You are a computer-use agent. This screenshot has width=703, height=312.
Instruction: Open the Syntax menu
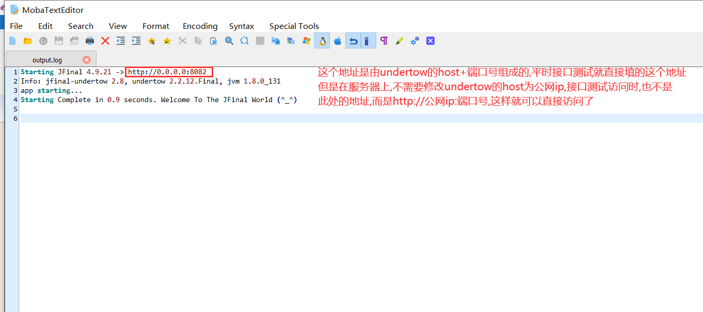click(241, 26)
